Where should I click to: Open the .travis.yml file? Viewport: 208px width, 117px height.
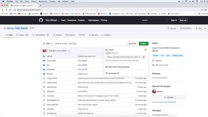[x=51, y=96]
